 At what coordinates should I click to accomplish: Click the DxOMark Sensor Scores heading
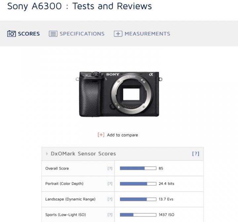click(83, 154)
